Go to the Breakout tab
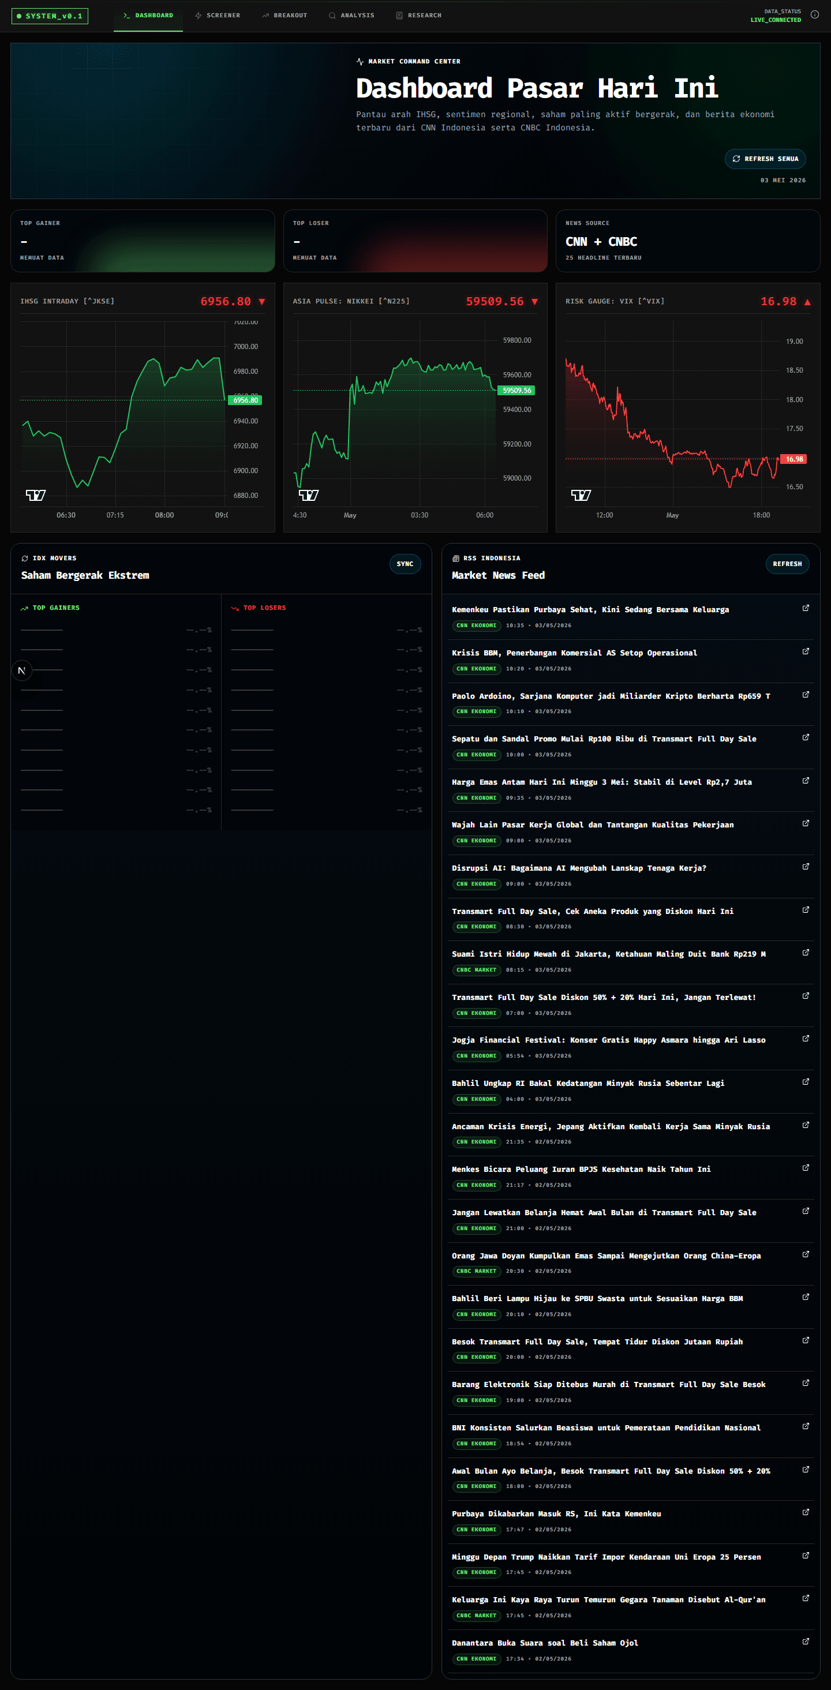Screen dimensions: 831x1690 [285, 15]
